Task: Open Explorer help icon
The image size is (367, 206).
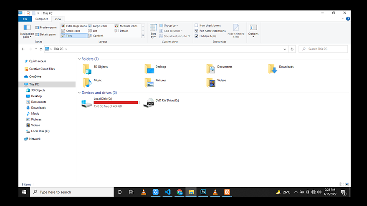Action: pyautogui.click(x=348, y=19)
